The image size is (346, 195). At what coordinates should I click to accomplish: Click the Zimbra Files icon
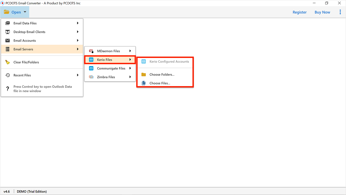click(x=91, y=77)
